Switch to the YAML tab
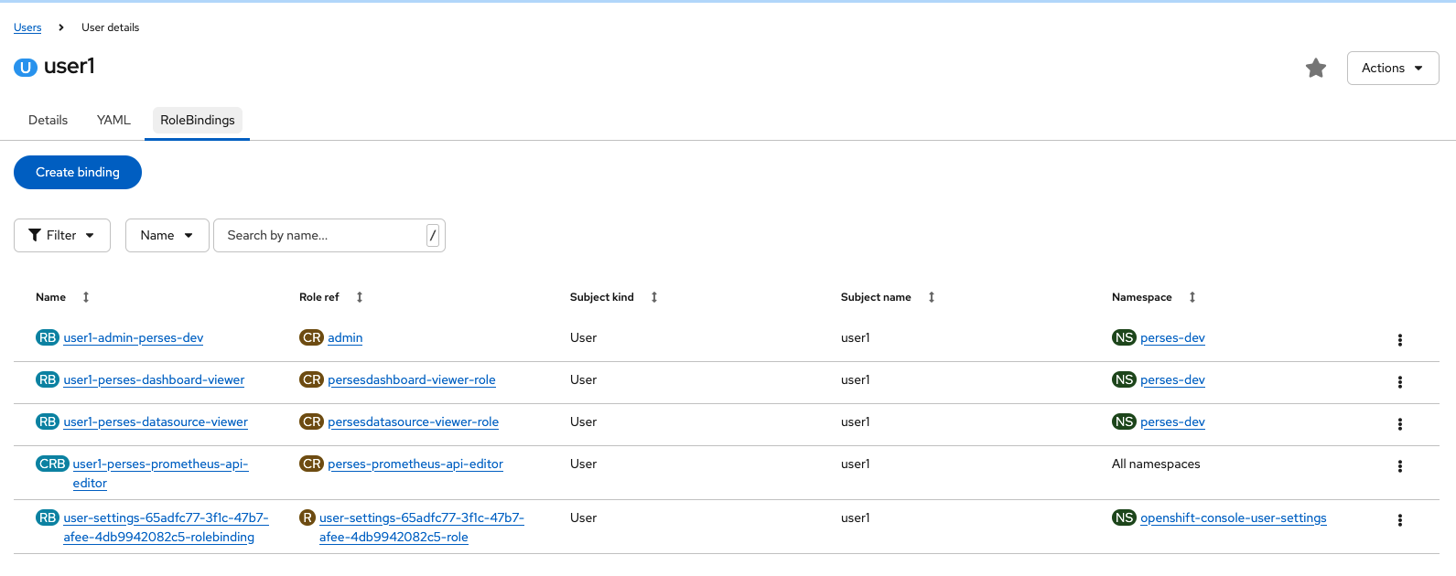 click(x=113, y=120)
